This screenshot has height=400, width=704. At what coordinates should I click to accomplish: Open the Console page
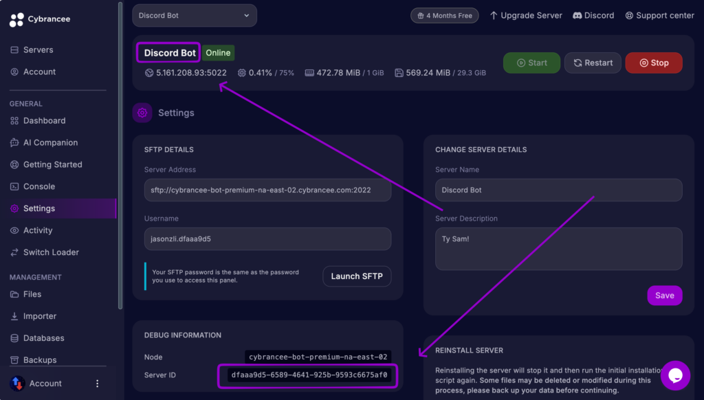click(39, 187)
